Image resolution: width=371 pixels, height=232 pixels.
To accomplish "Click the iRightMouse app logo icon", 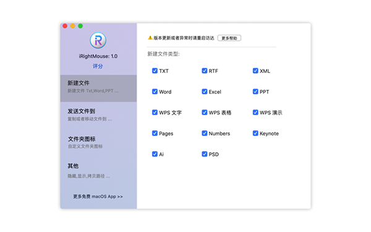I will pos(98,40).
